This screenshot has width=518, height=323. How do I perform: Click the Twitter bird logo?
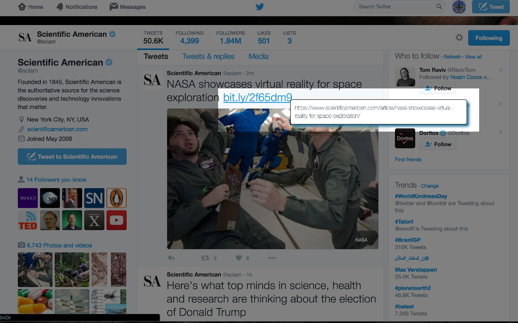tap(260, 7)
